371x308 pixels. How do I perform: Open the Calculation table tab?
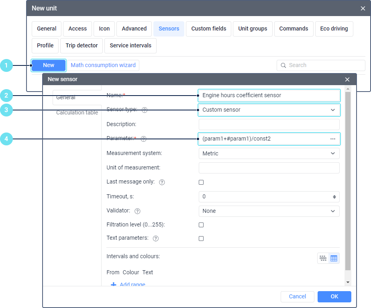pos(77,113)
